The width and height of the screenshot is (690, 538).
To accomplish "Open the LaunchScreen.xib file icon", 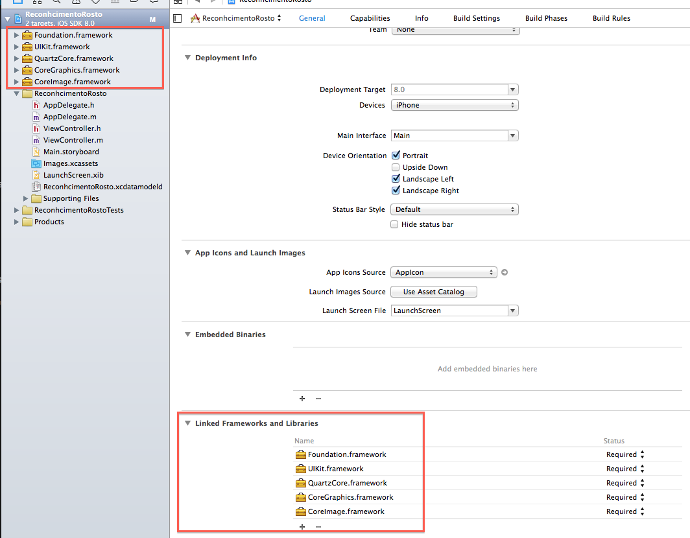I will point(36,175).
